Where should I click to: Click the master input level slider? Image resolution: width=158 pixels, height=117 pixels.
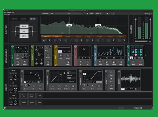point(136,28)
